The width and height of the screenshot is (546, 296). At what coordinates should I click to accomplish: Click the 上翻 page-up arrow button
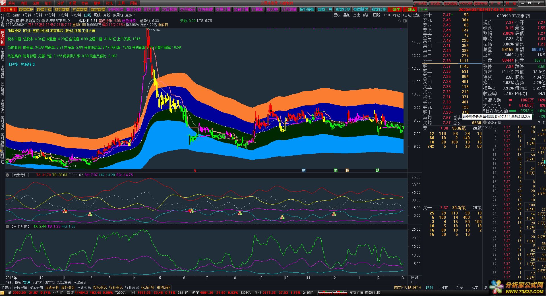[x=410, y=9]
